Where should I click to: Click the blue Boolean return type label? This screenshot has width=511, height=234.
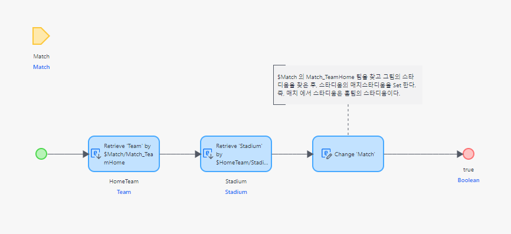pos(469,180)
